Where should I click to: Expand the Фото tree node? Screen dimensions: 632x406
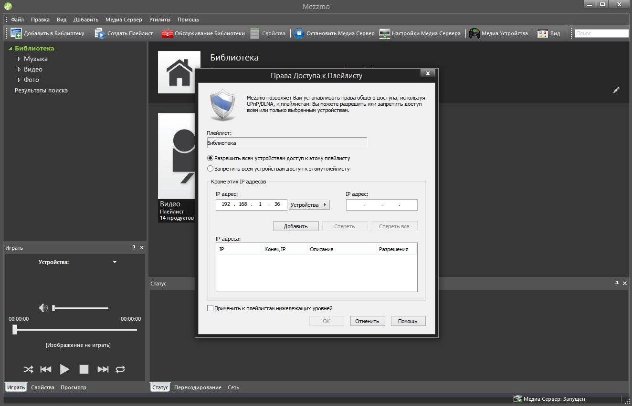click(x=19, y=80)
